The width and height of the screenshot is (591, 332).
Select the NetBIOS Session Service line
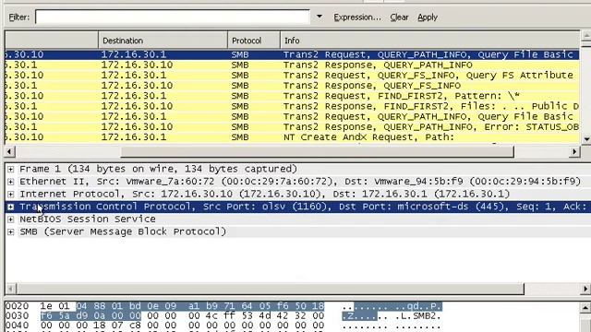88,219
